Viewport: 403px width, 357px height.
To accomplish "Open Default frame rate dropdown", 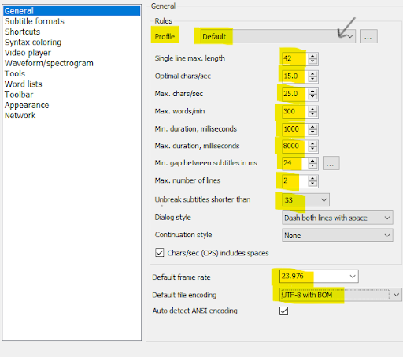I will pos(319,277).
